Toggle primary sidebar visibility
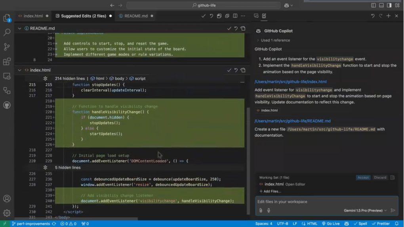 374,5
